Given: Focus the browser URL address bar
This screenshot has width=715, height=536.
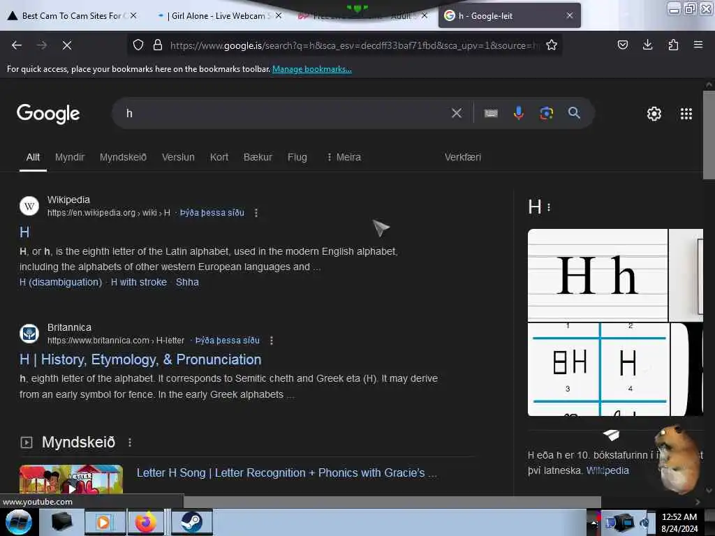Looking at the screenshot, I should 355,45.
